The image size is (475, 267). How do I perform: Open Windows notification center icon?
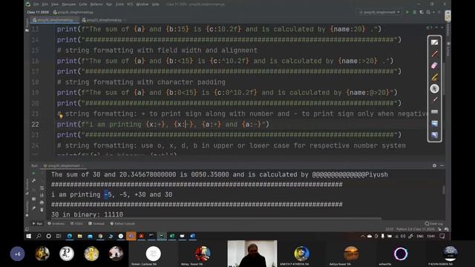tap(442, 236)
